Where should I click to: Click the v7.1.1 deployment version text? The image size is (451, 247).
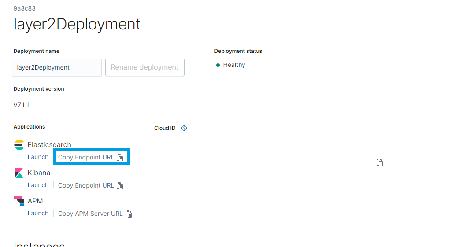21,105
